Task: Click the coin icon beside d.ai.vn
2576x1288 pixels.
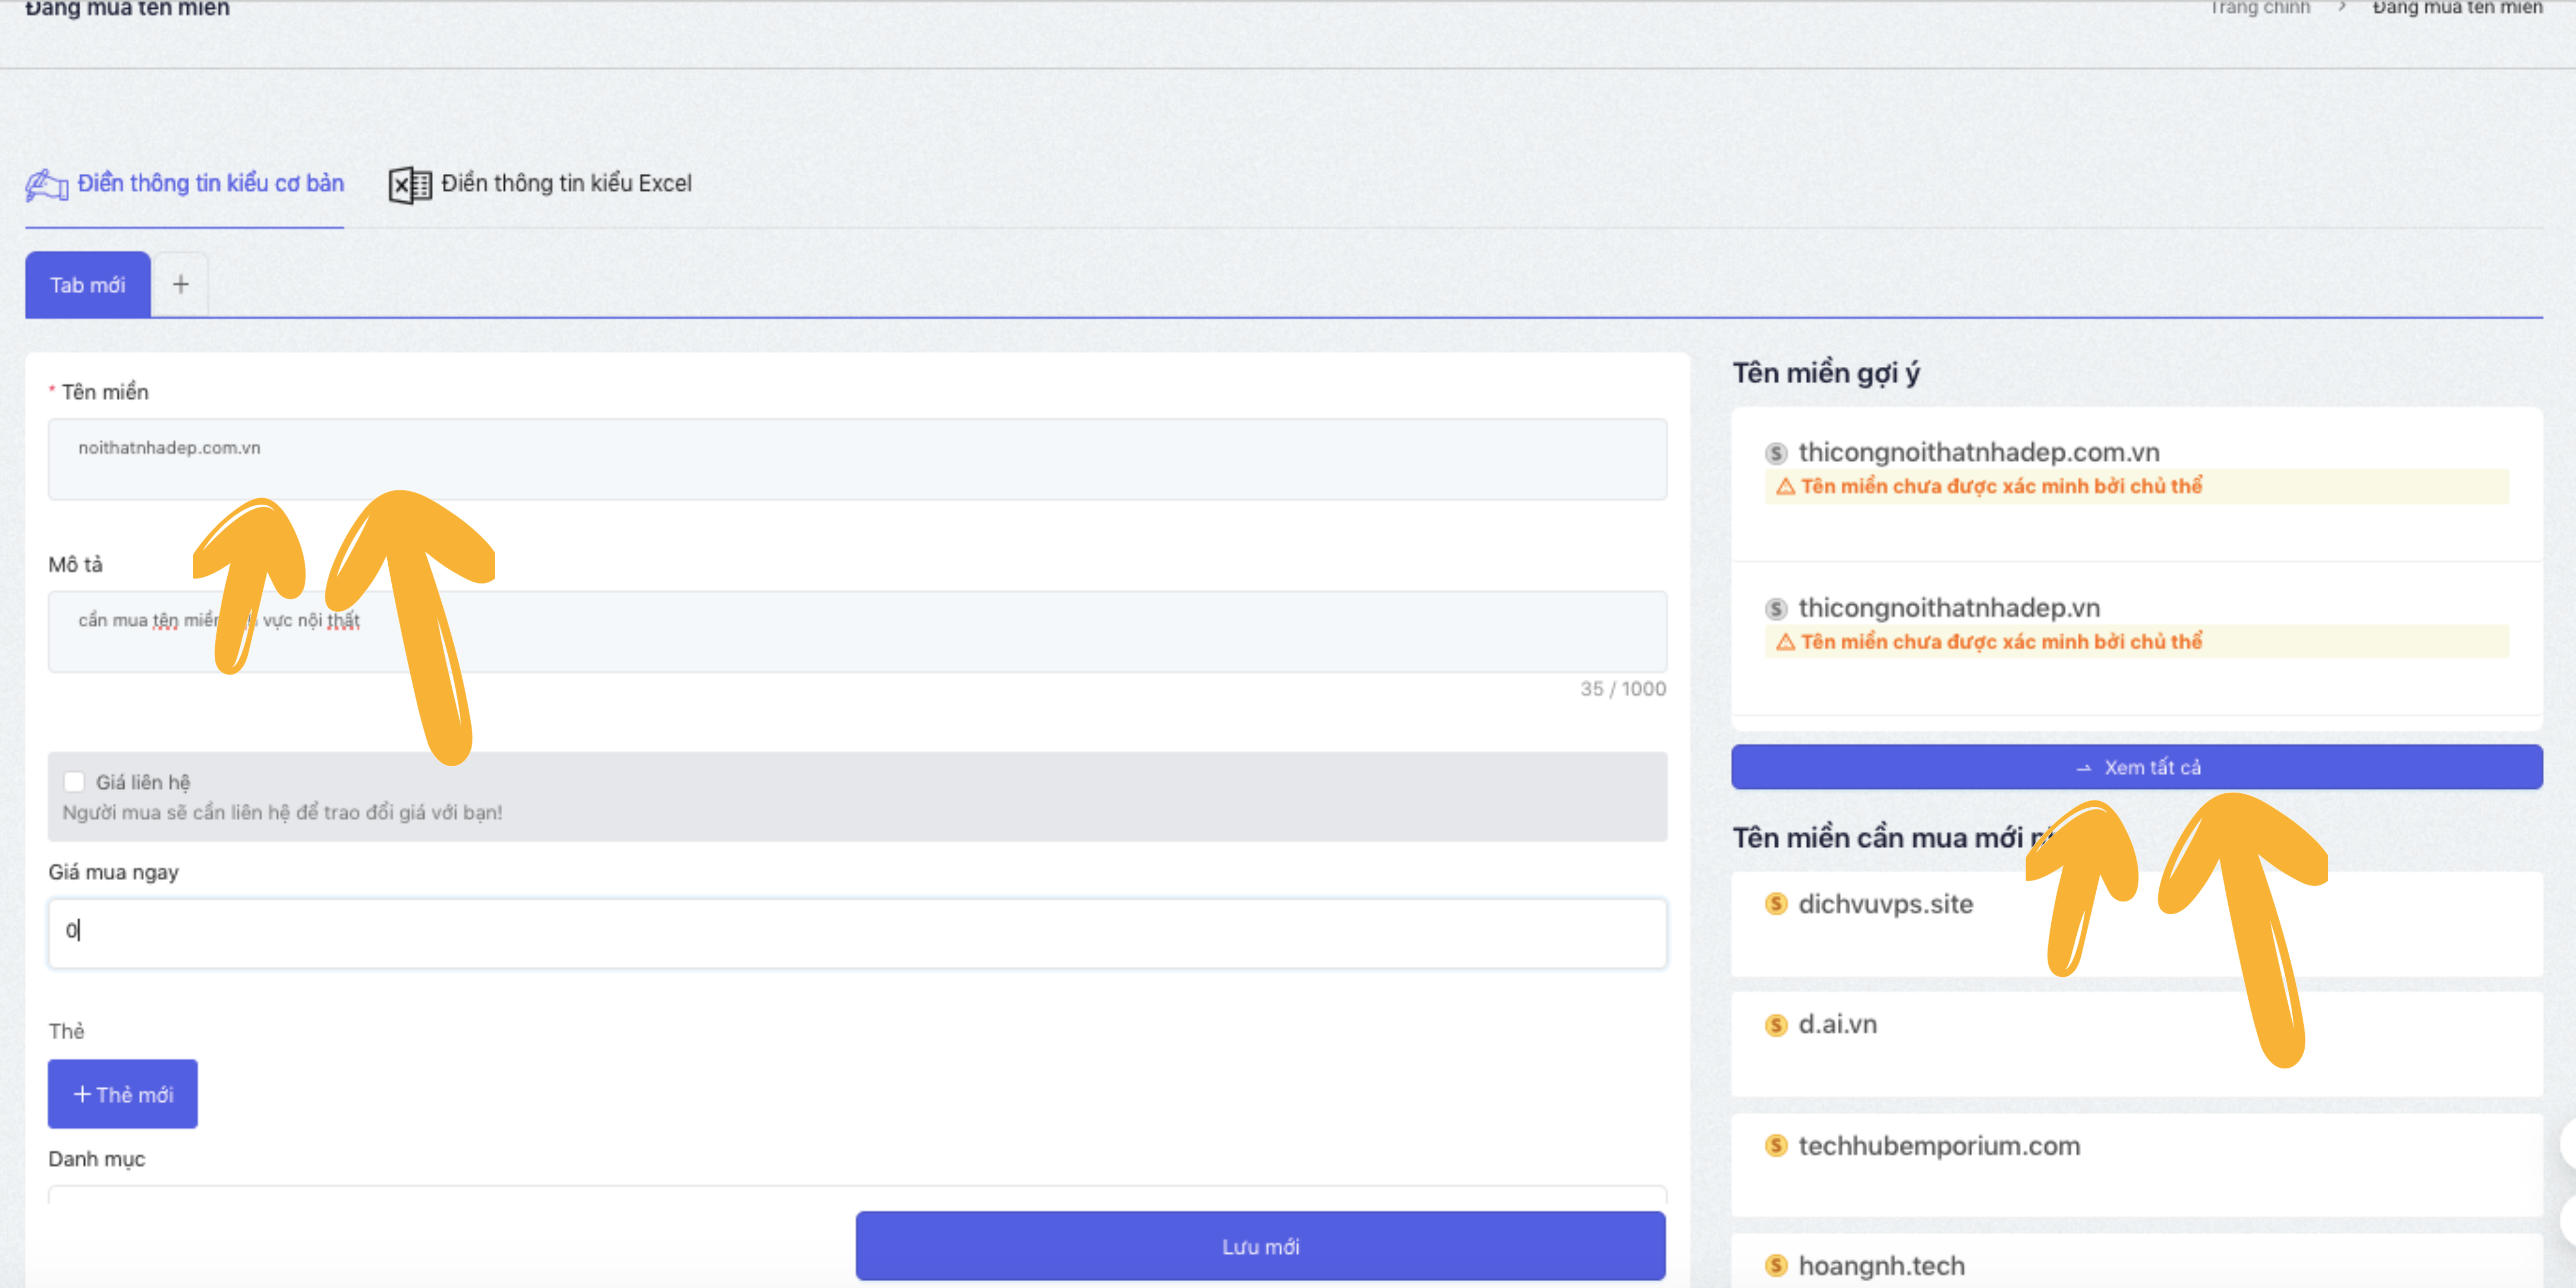Action: click(x=1776, y=1025)
